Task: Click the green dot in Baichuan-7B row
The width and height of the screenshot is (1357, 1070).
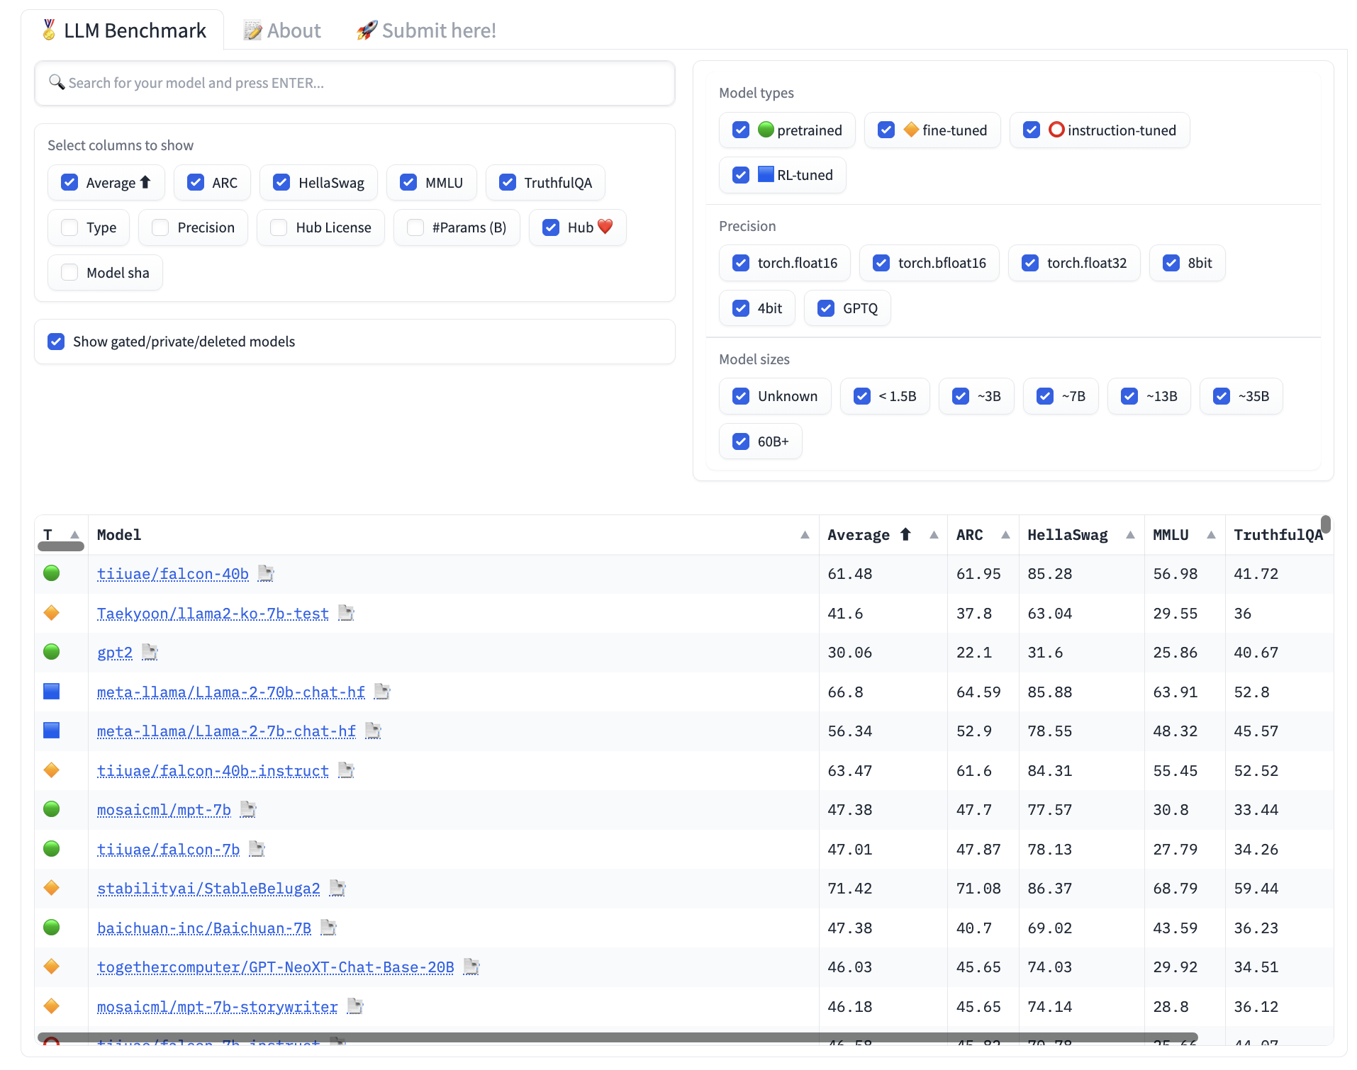Action: point(52,928)
